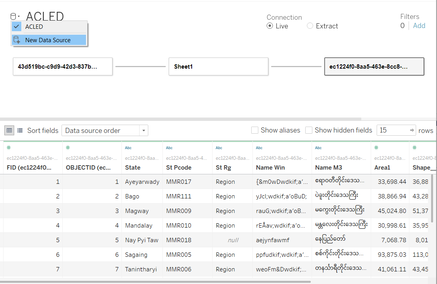This screenshot has width=437, height=284.
Task: Click the rows number input field
Action: [x=392, y=130]
